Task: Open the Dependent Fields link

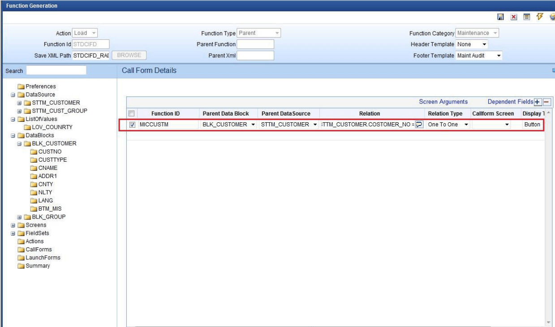Action: coord(511,102)
